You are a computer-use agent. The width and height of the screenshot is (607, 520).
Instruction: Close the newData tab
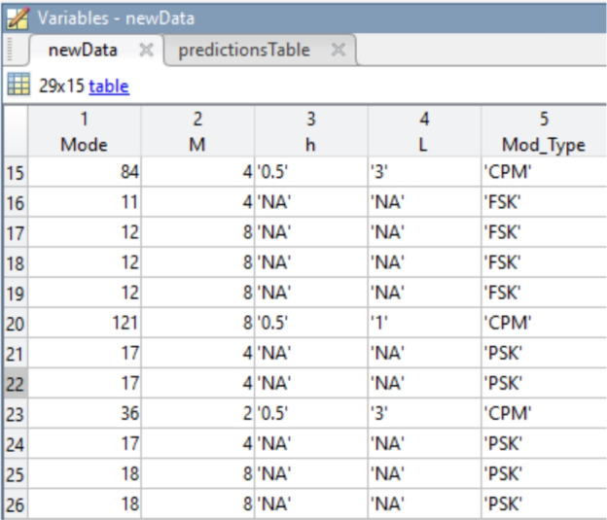click(x=146, y=51)
